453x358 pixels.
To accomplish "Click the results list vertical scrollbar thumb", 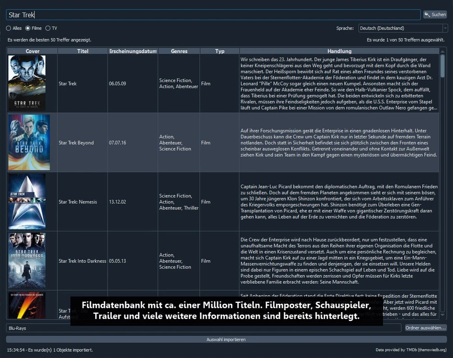I will point(443,66).
